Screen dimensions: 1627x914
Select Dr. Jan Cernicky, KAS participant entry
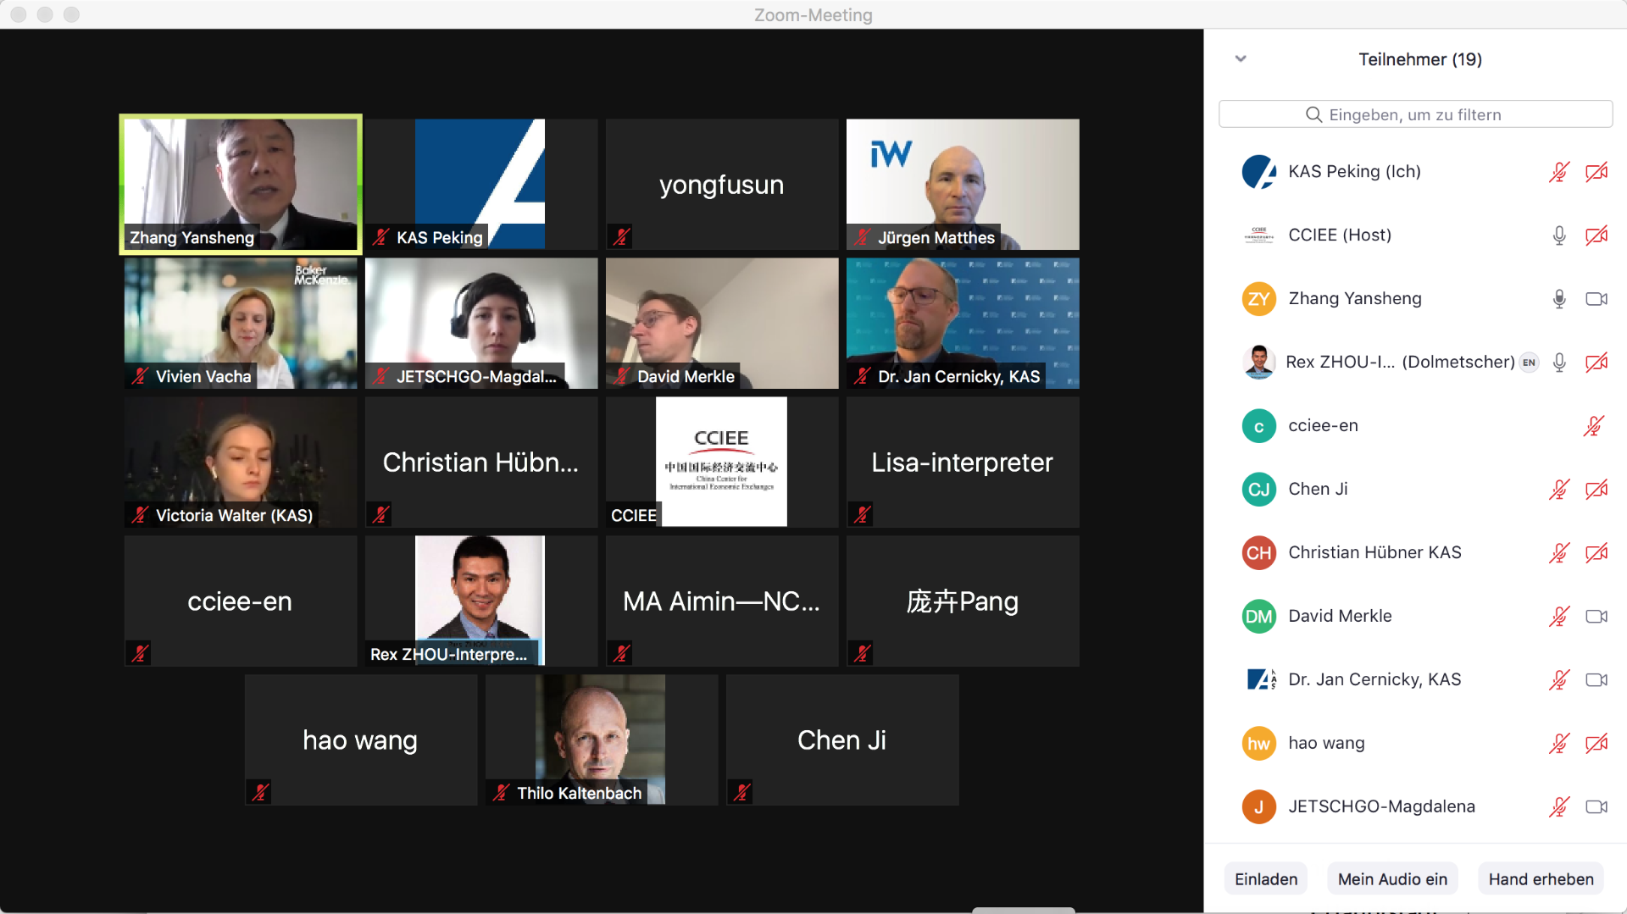tap(1416, 680)
